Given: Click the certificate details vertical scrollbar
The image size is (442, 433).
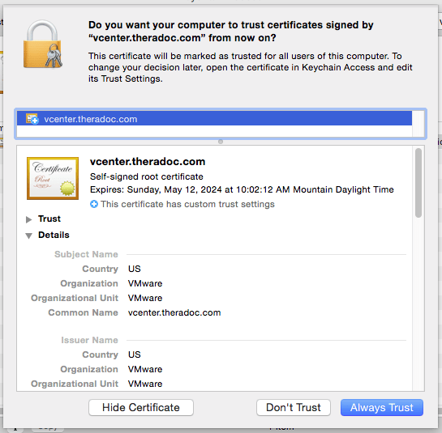Looking at the screenshot, I should pos(418,183).
